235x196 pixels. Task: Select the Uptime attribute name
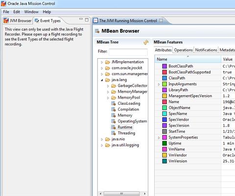(x=175, y=143)
